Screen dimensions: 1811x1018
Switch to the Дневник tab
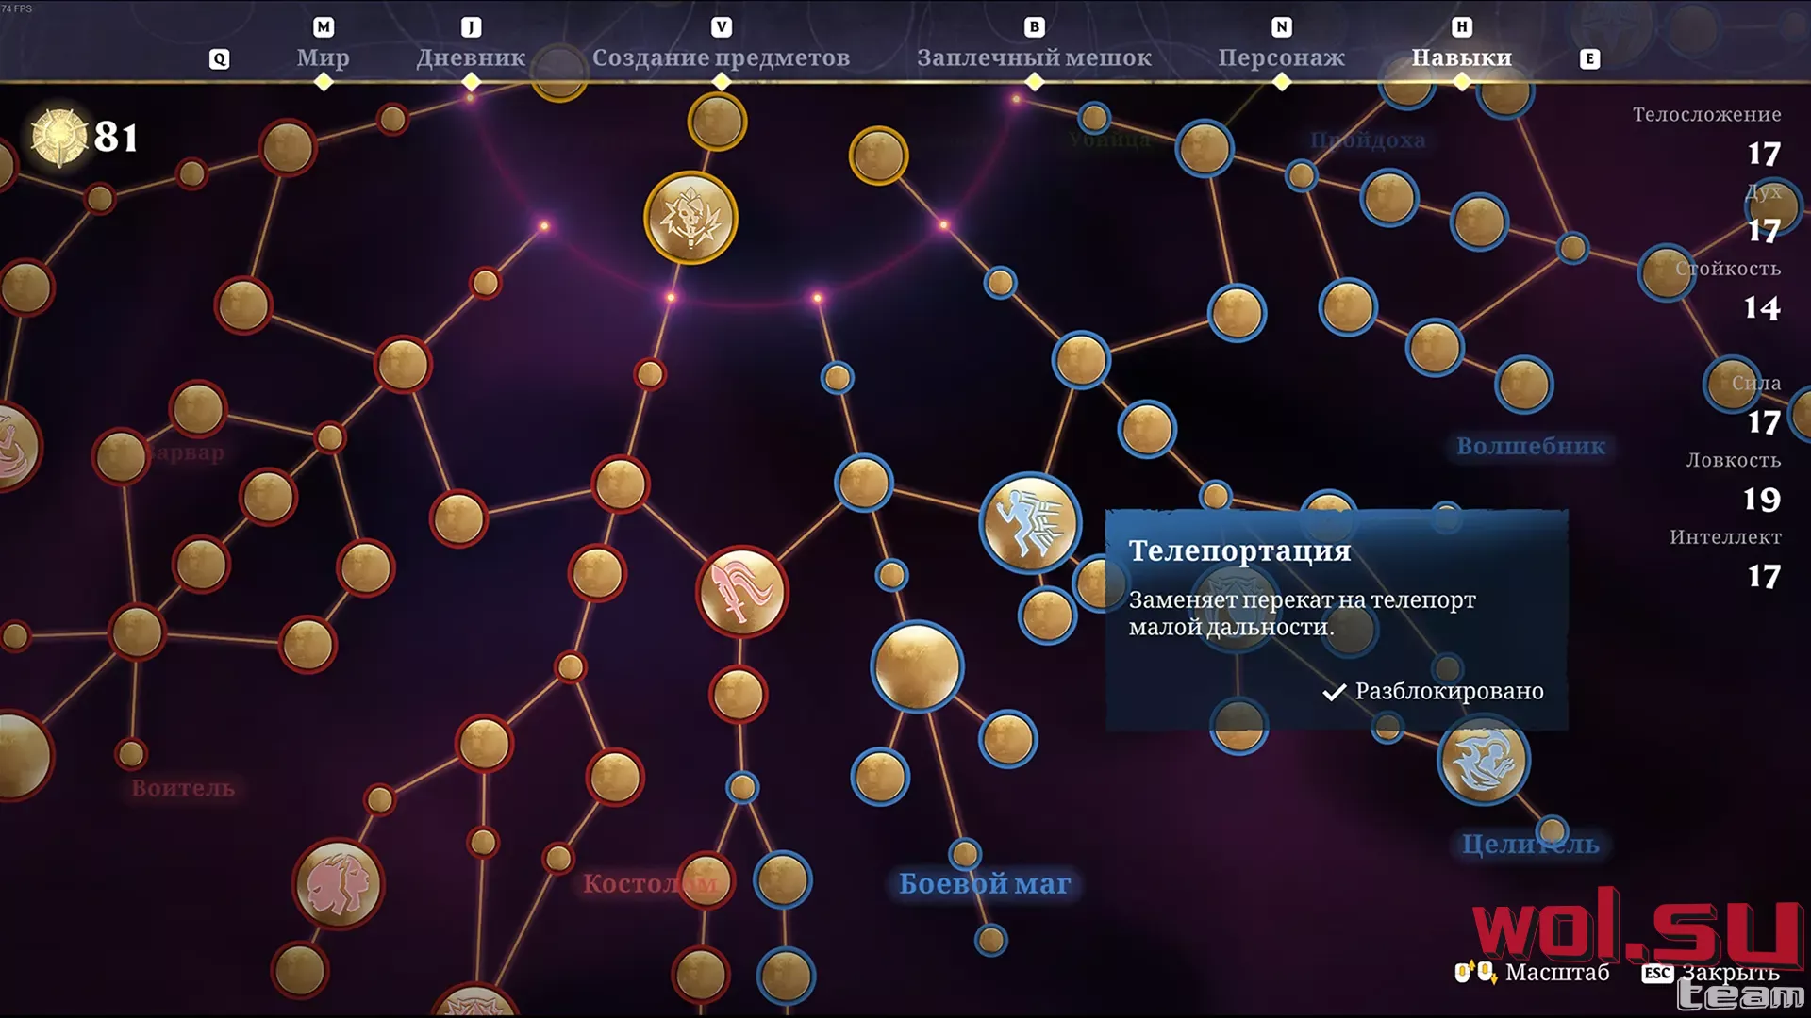click(x=471, y=57)
